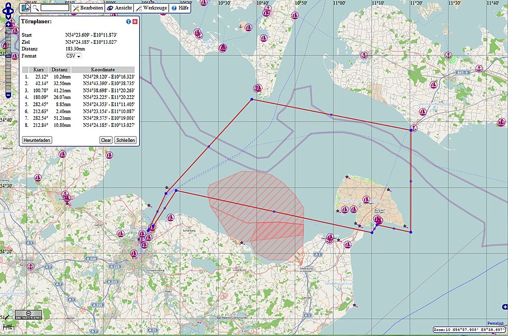Zoom in using the plus icon
Image resolution: width=508 pixels, height=336 pixels.
[x=8, y=24]
